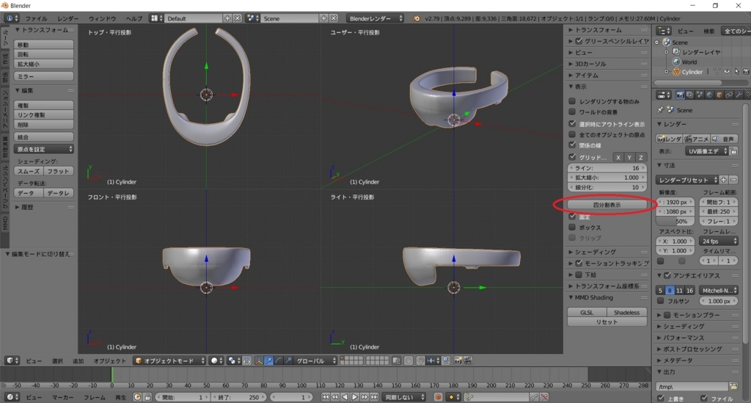Click the play animation button
The width and height of the screenshot is (751, 403).
click(354, 397)
